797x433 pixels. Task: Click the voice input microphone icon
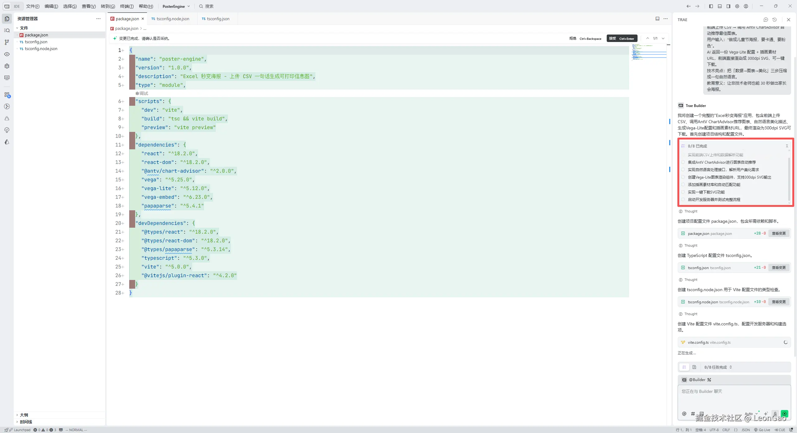tap(775, 414)
